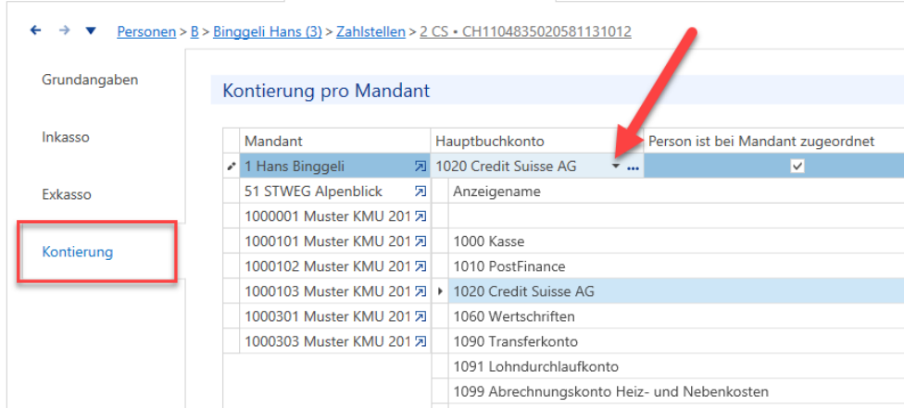Switch to the Exkasso tab
Viewport: 904px width, 408px height.
point(67,194)
